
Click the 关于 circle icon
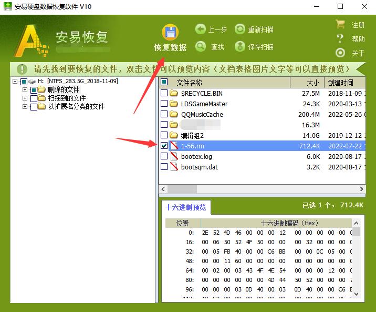coord(340,53)
